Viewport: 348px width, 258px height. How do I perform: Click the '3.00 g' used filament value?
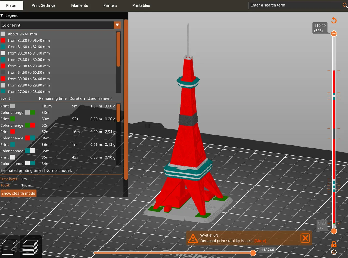[110, 106]
